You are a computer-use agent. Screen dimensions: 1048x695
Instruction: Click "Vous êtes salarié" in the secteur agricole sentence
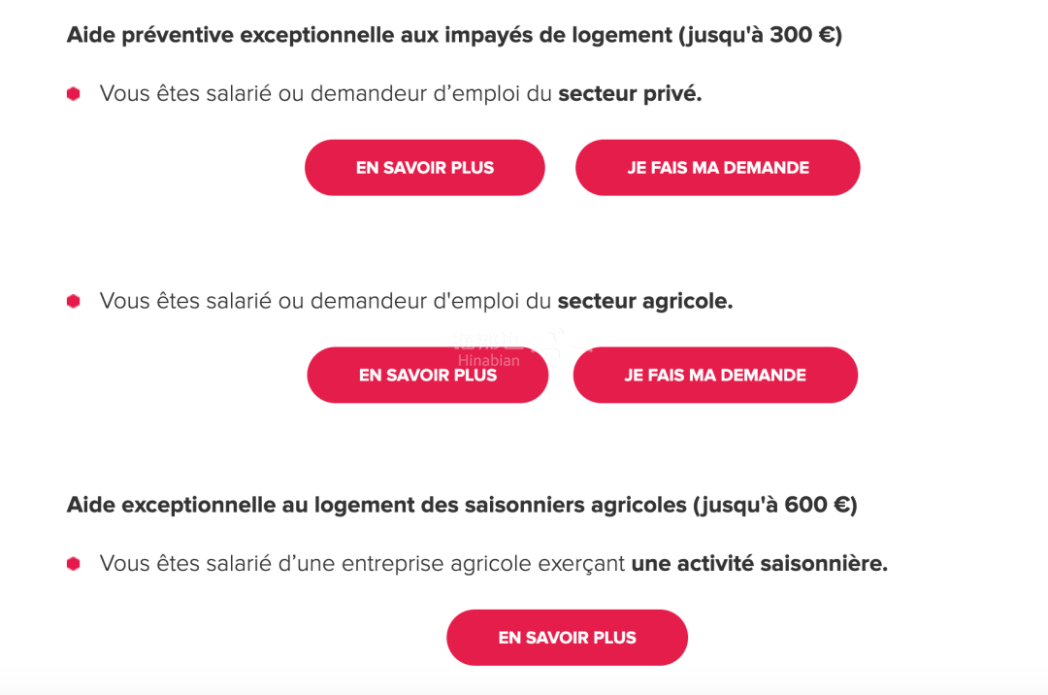tap(184, 302)
